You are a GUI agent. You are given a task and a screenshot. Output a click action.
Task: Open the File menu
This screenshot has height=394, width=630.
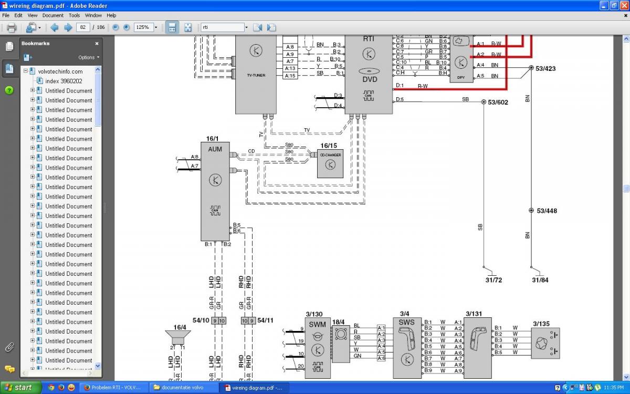[x=6, y=15]
